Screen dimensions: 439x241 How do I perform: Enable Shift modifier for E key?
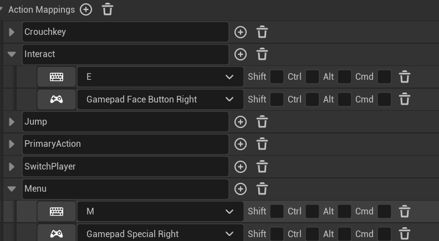(x=277, y=77)
